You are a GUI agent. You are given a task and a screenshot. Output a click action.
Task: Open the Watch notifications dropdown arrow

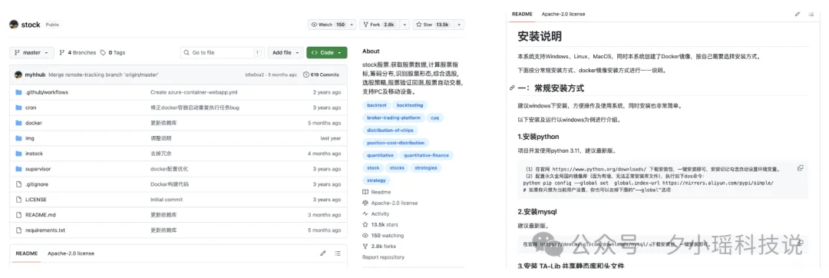click(x=352, y=25)
